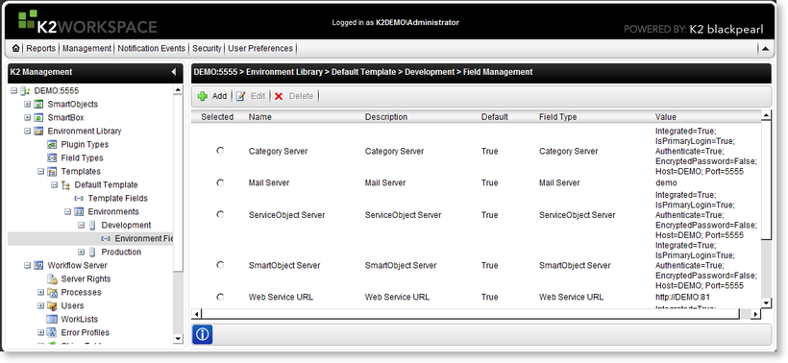
Task: Open the Management menu
Action: (86, 49)
